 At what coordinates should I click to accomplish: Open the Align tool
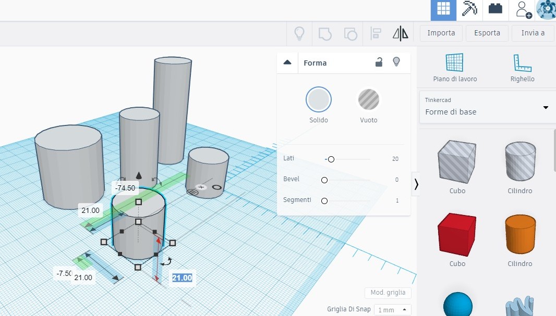pyautogui.click(x=375, y=33)
